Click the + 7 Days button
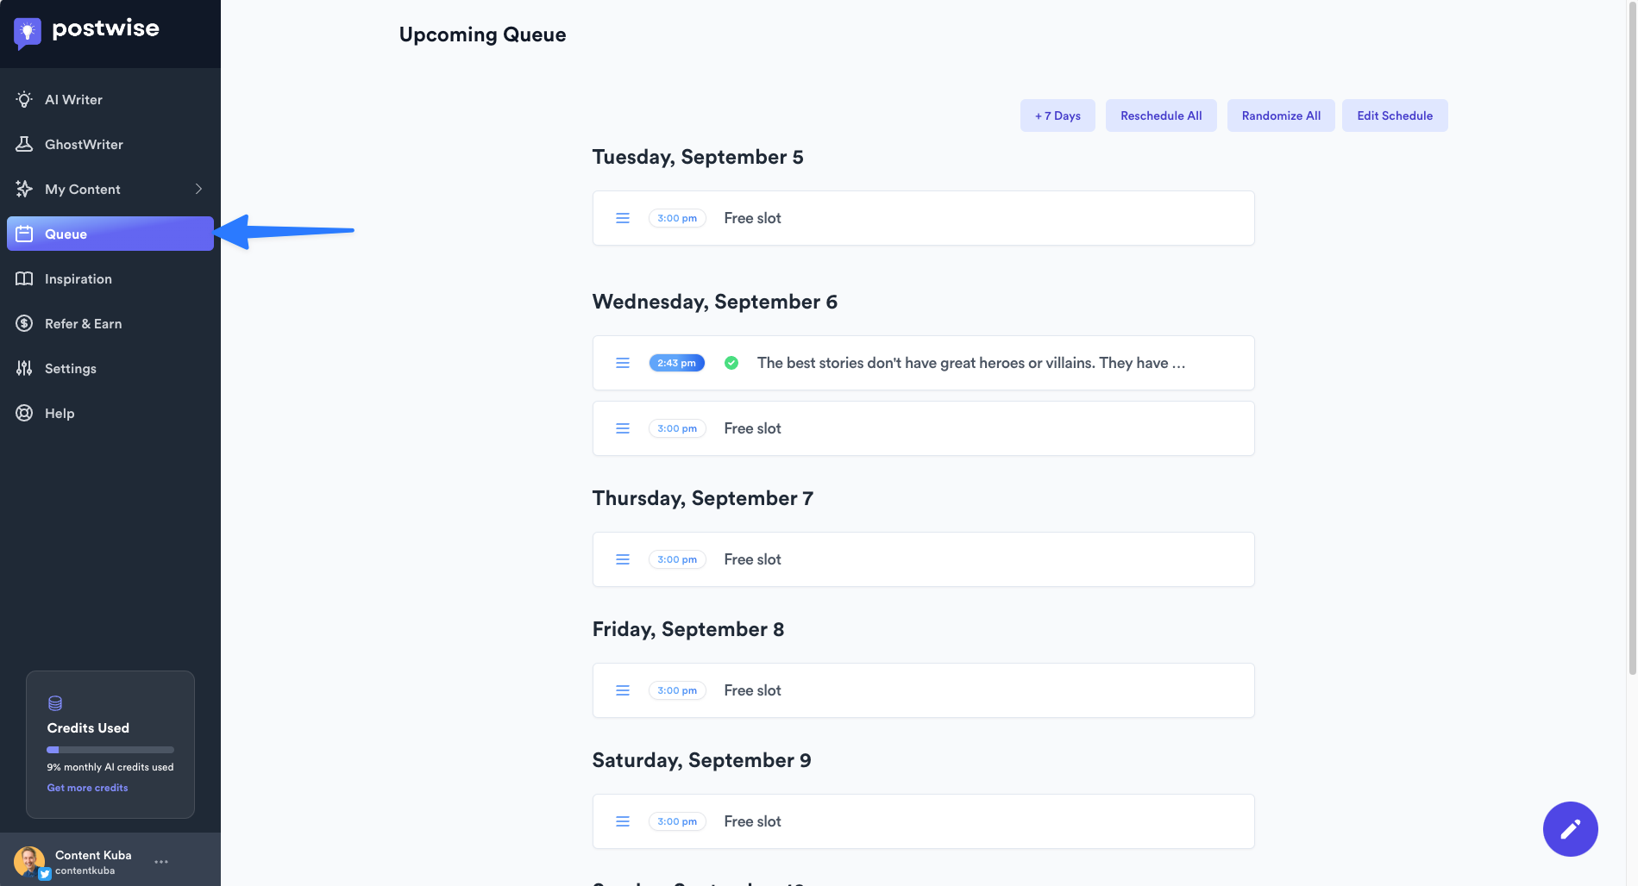The width and height of the screenshot is (1638, 886). [1057, 115]
